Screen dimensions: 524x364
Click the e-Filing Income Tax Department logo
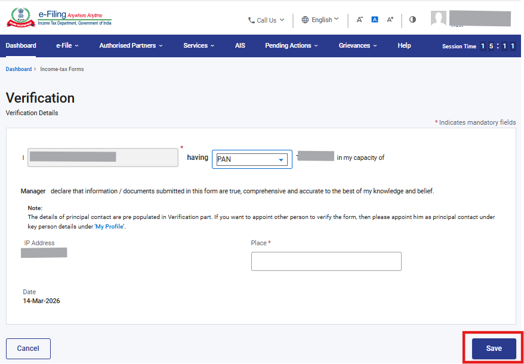[x=59, y=18]
